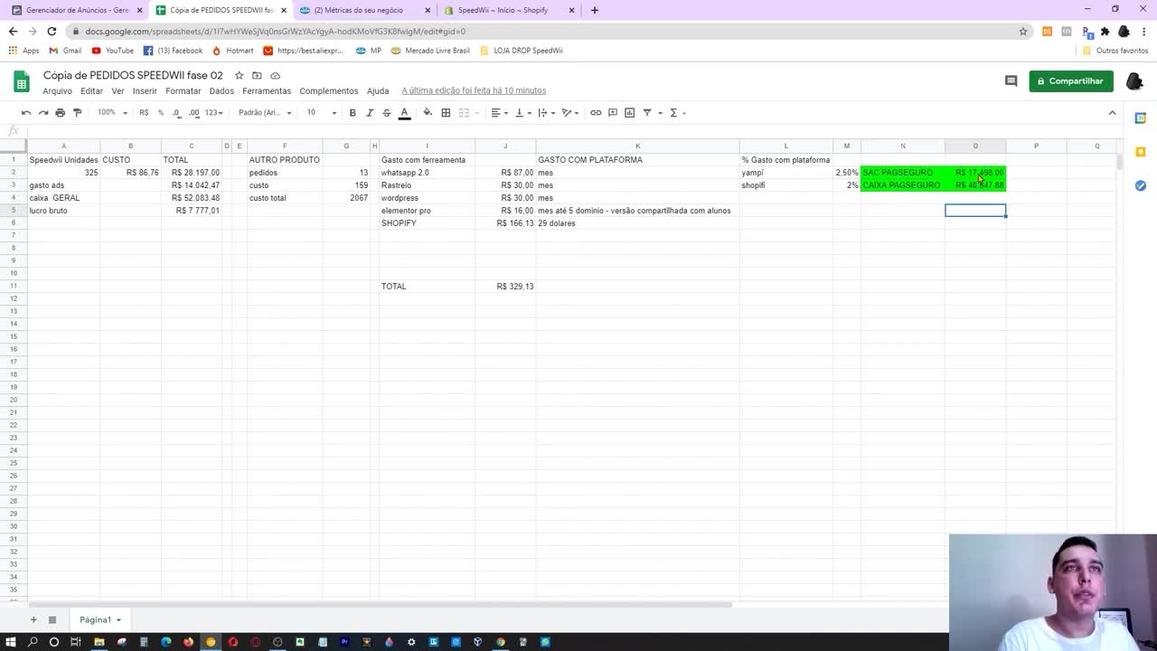This screenshot has height=651, width=1157.
Task: Open the Dados menu
Action: [x=221, y=91]
